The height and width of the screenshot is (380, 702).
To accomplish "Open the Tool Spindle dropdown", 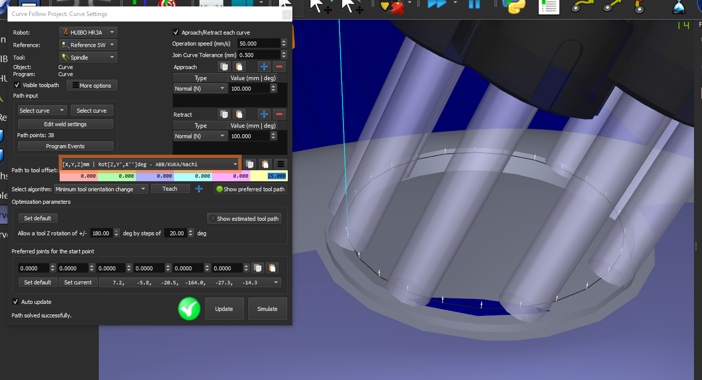I will (x=88, y=58).
